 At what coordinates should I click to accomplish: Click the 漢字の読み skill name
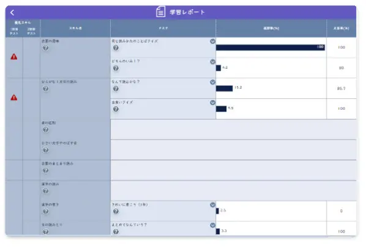point(50,184)
